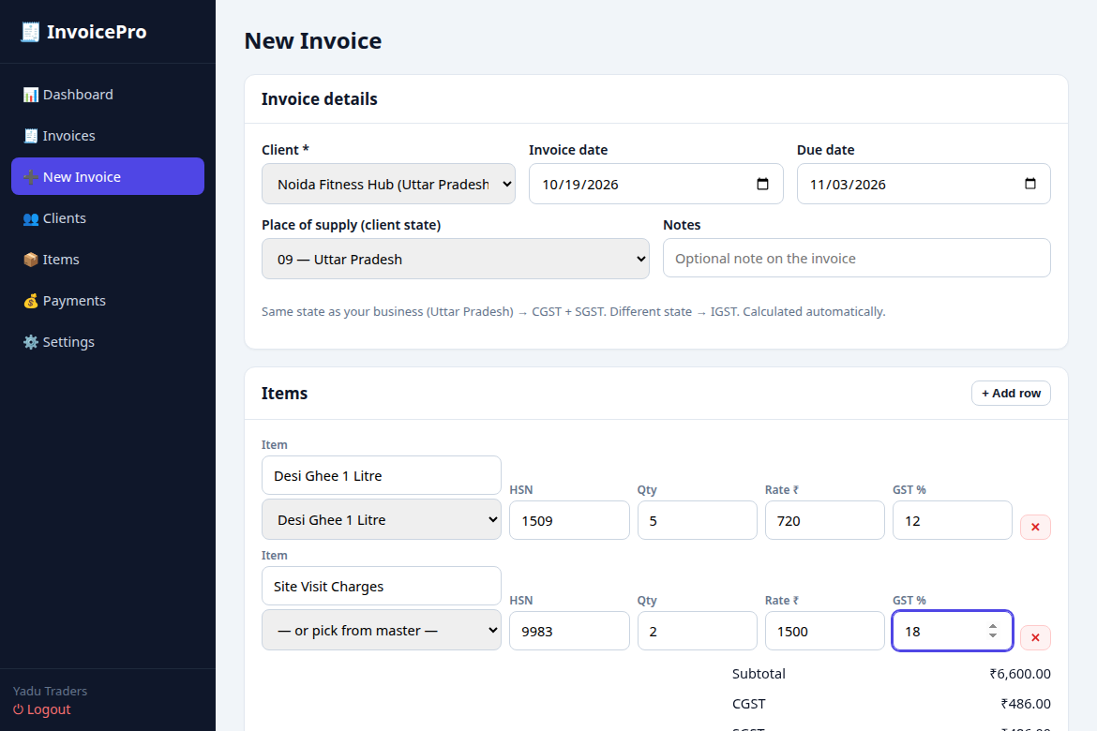Click the Qty field with value 2
This screenshot has height=731, width=1097.
(697, 631)
